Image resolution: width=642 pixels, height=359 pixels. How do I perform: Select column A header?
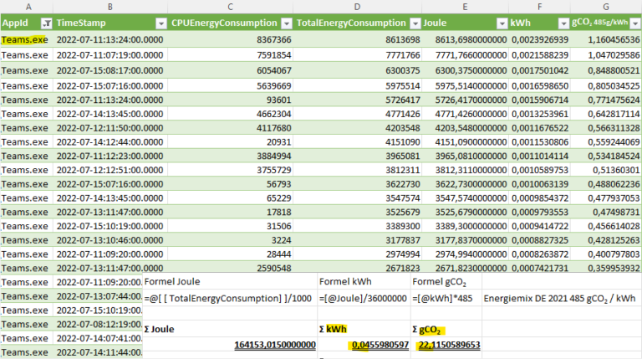26,7
